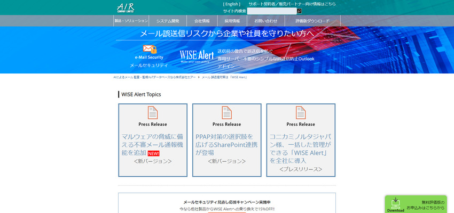Click the 送信前の警告で誤送信を防ぐ banner text
Image resolution: width=454 pixels, height=213 pixels.
click(x=245, y=51)
